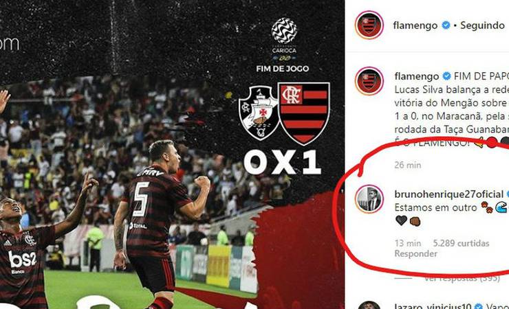View the 5.289 curtidas likes list
Viewport: 509px width, 309px height.
(461, 243)
